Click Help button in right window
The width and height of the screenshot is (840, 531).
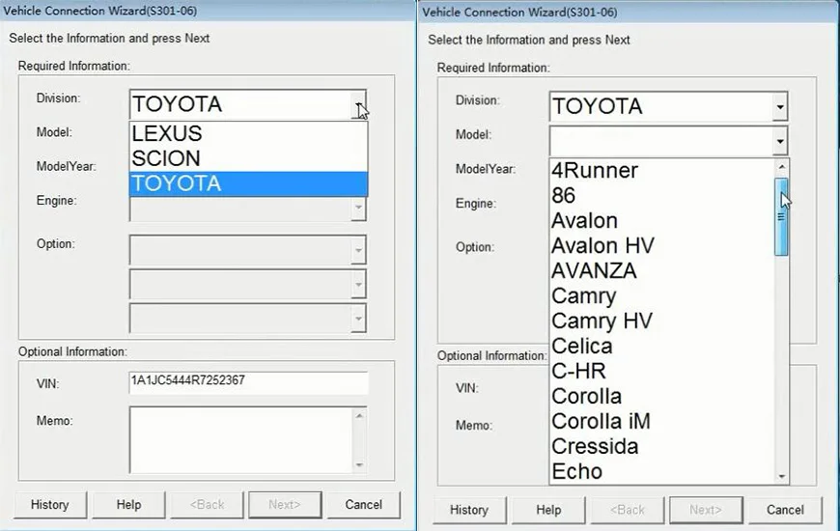tap(548, 510)
